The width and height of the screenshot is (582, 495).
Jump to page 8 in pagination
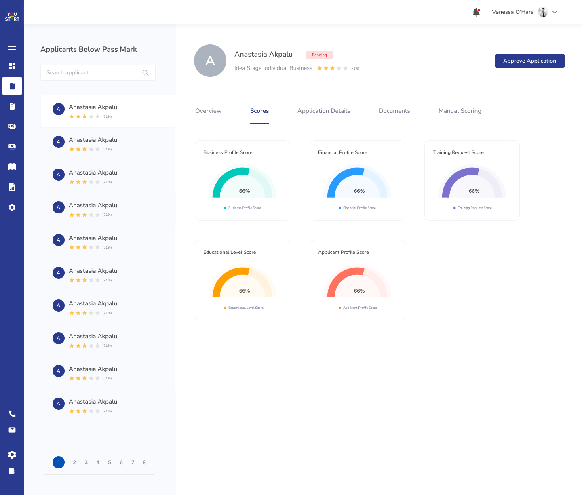144,462
